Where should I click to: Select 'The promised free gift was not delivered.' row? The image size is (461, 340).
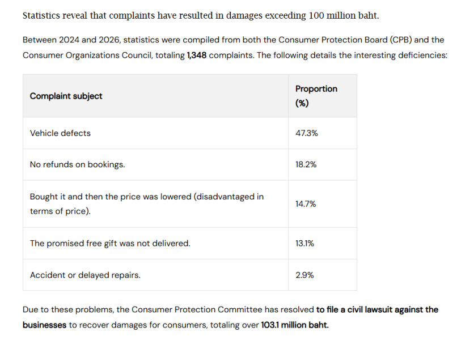(x=190, y=243)
